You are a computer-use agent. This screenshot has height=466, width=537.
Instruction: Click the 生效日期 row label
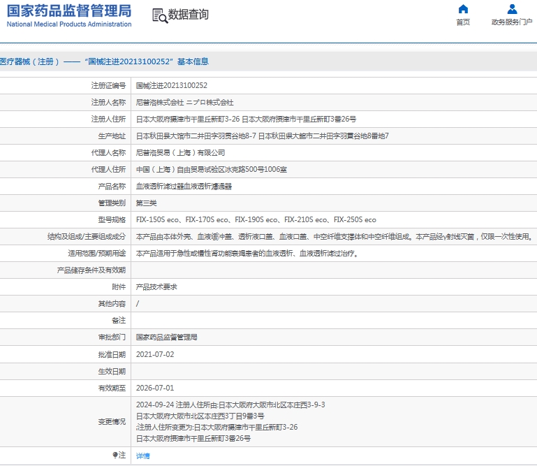(x=112, y=372)
